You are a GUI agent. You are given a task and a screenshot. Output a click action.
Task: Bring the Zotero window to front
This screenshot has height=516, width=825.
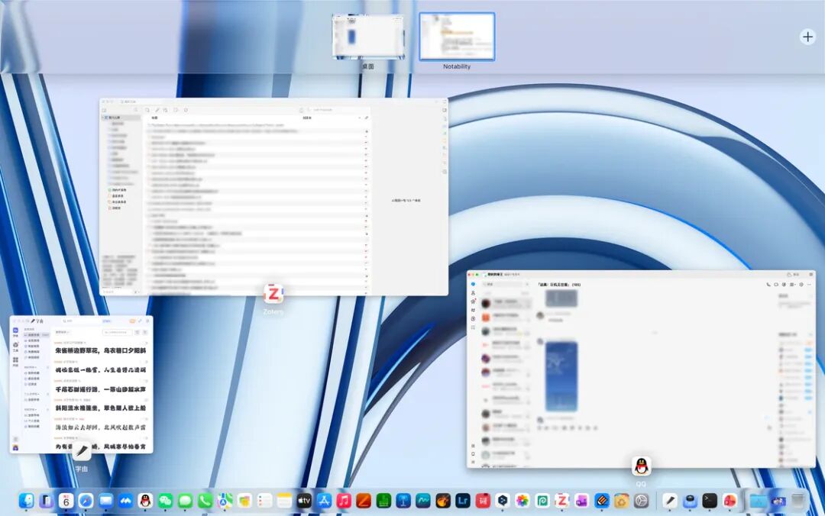click(273, 197)
